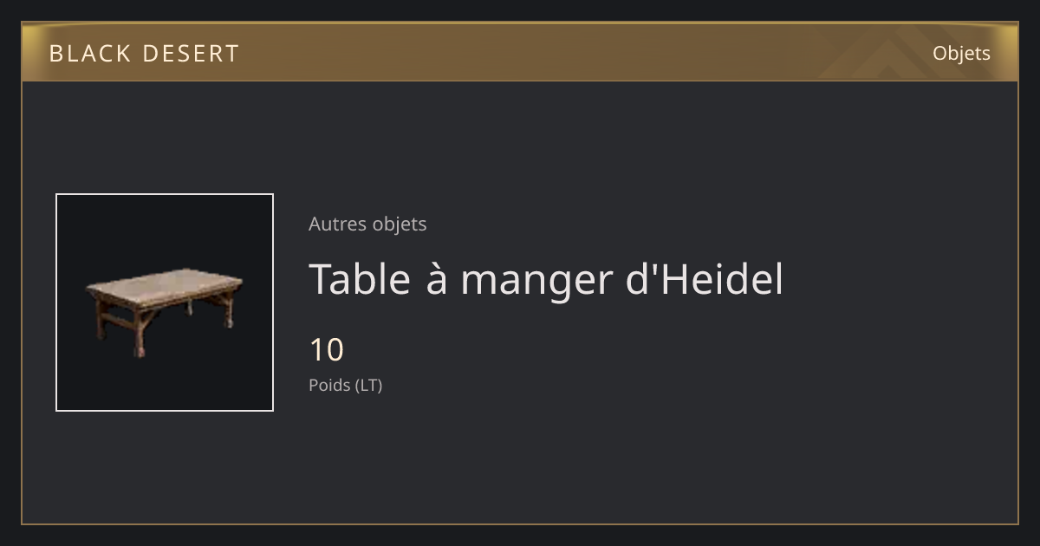Click the title Table à manger d'Heidel
This screenshot has height=546, width=1040.
[x=546, y=279]
